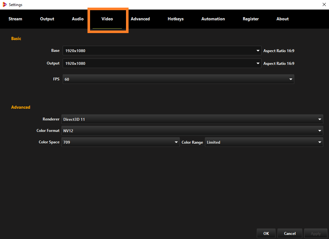
Task: Click the Cancel button
Action: click(x=290, y=233)
